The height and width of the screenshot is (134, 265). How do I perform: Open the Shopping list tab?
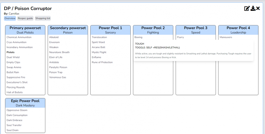pos(43,18)
